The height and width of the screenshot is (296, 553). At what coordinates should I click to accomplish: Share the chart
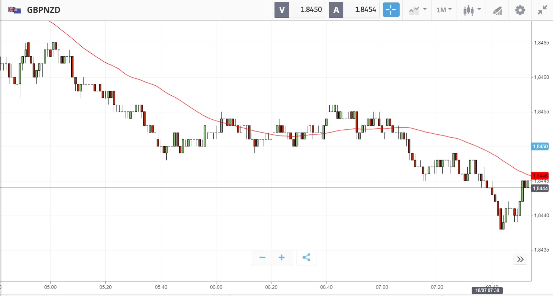pos(306,258)
